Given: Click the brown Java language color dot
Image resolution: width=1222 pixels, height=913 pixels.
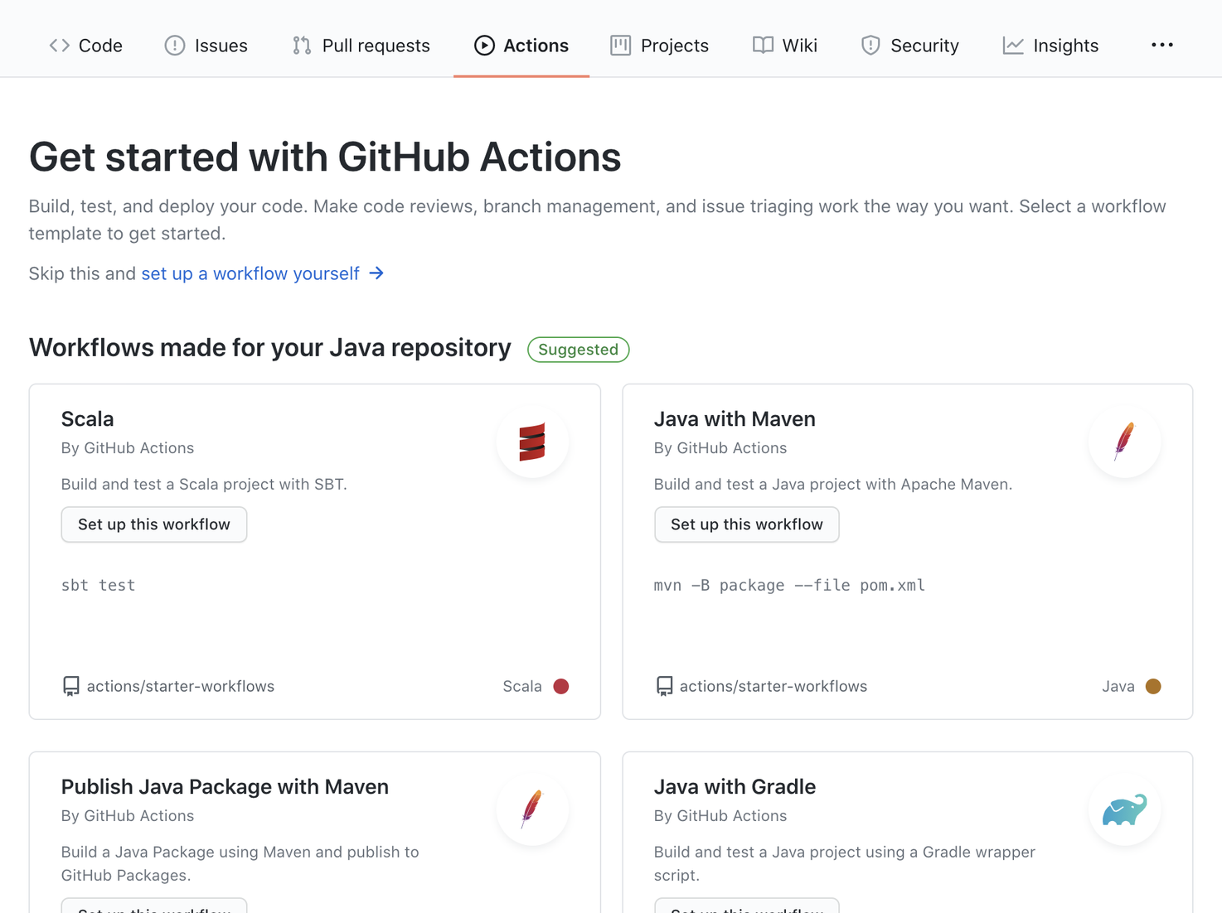Looking at the screenshot, I should coord(1153,686).
